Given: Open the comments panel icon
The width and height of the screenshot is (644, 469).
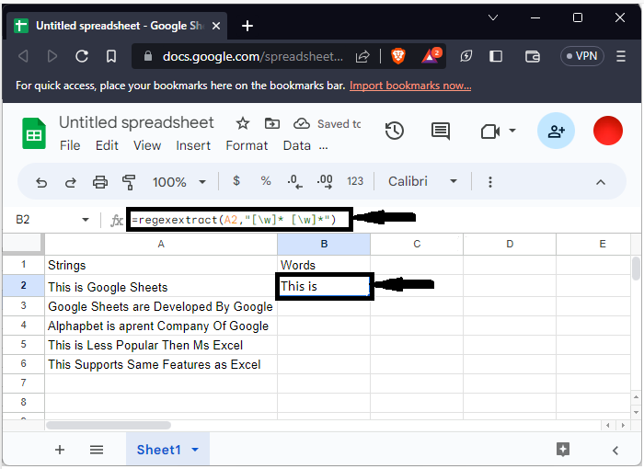Looking at the screenshot, I should click(441, 132).
